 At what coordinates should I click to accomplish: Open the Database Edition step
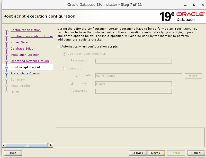[23, 49]
